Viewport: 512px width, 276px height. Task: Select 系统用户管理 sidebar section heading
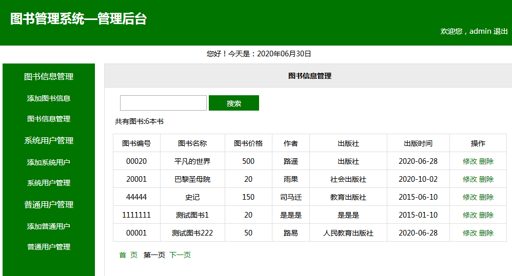tap(49, 140)
